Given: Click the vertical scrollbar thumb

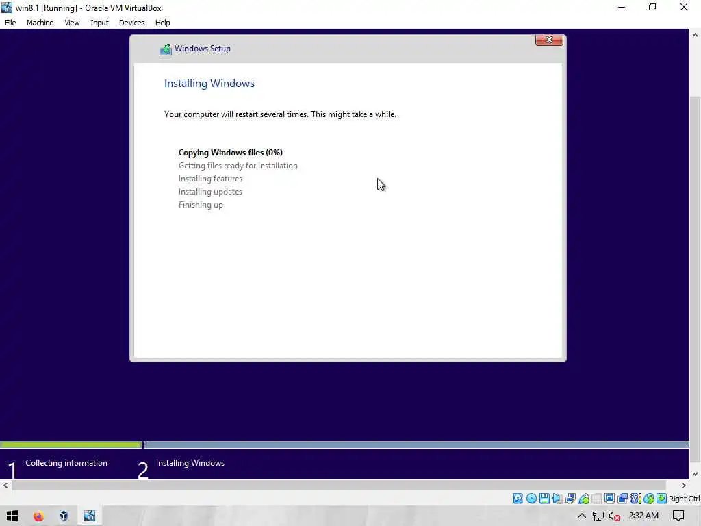Looking at the screenshot, I should click(x=696, y=279).
